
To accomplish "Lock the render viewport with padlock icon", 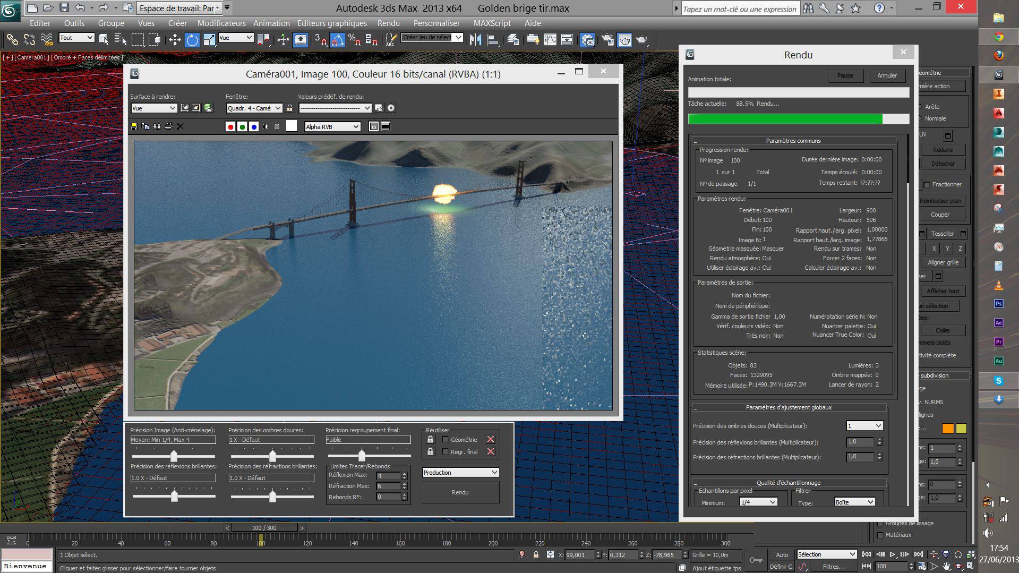I will tap(289, 108).
